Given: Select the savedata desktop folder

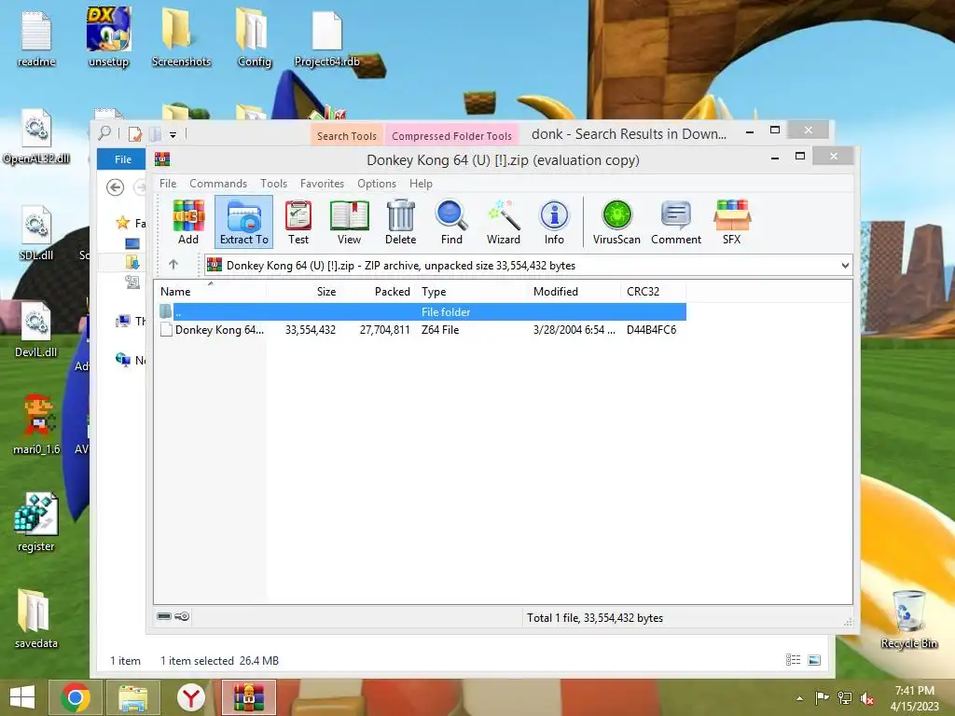Looking at the screenshot, I should pos(36,619).
